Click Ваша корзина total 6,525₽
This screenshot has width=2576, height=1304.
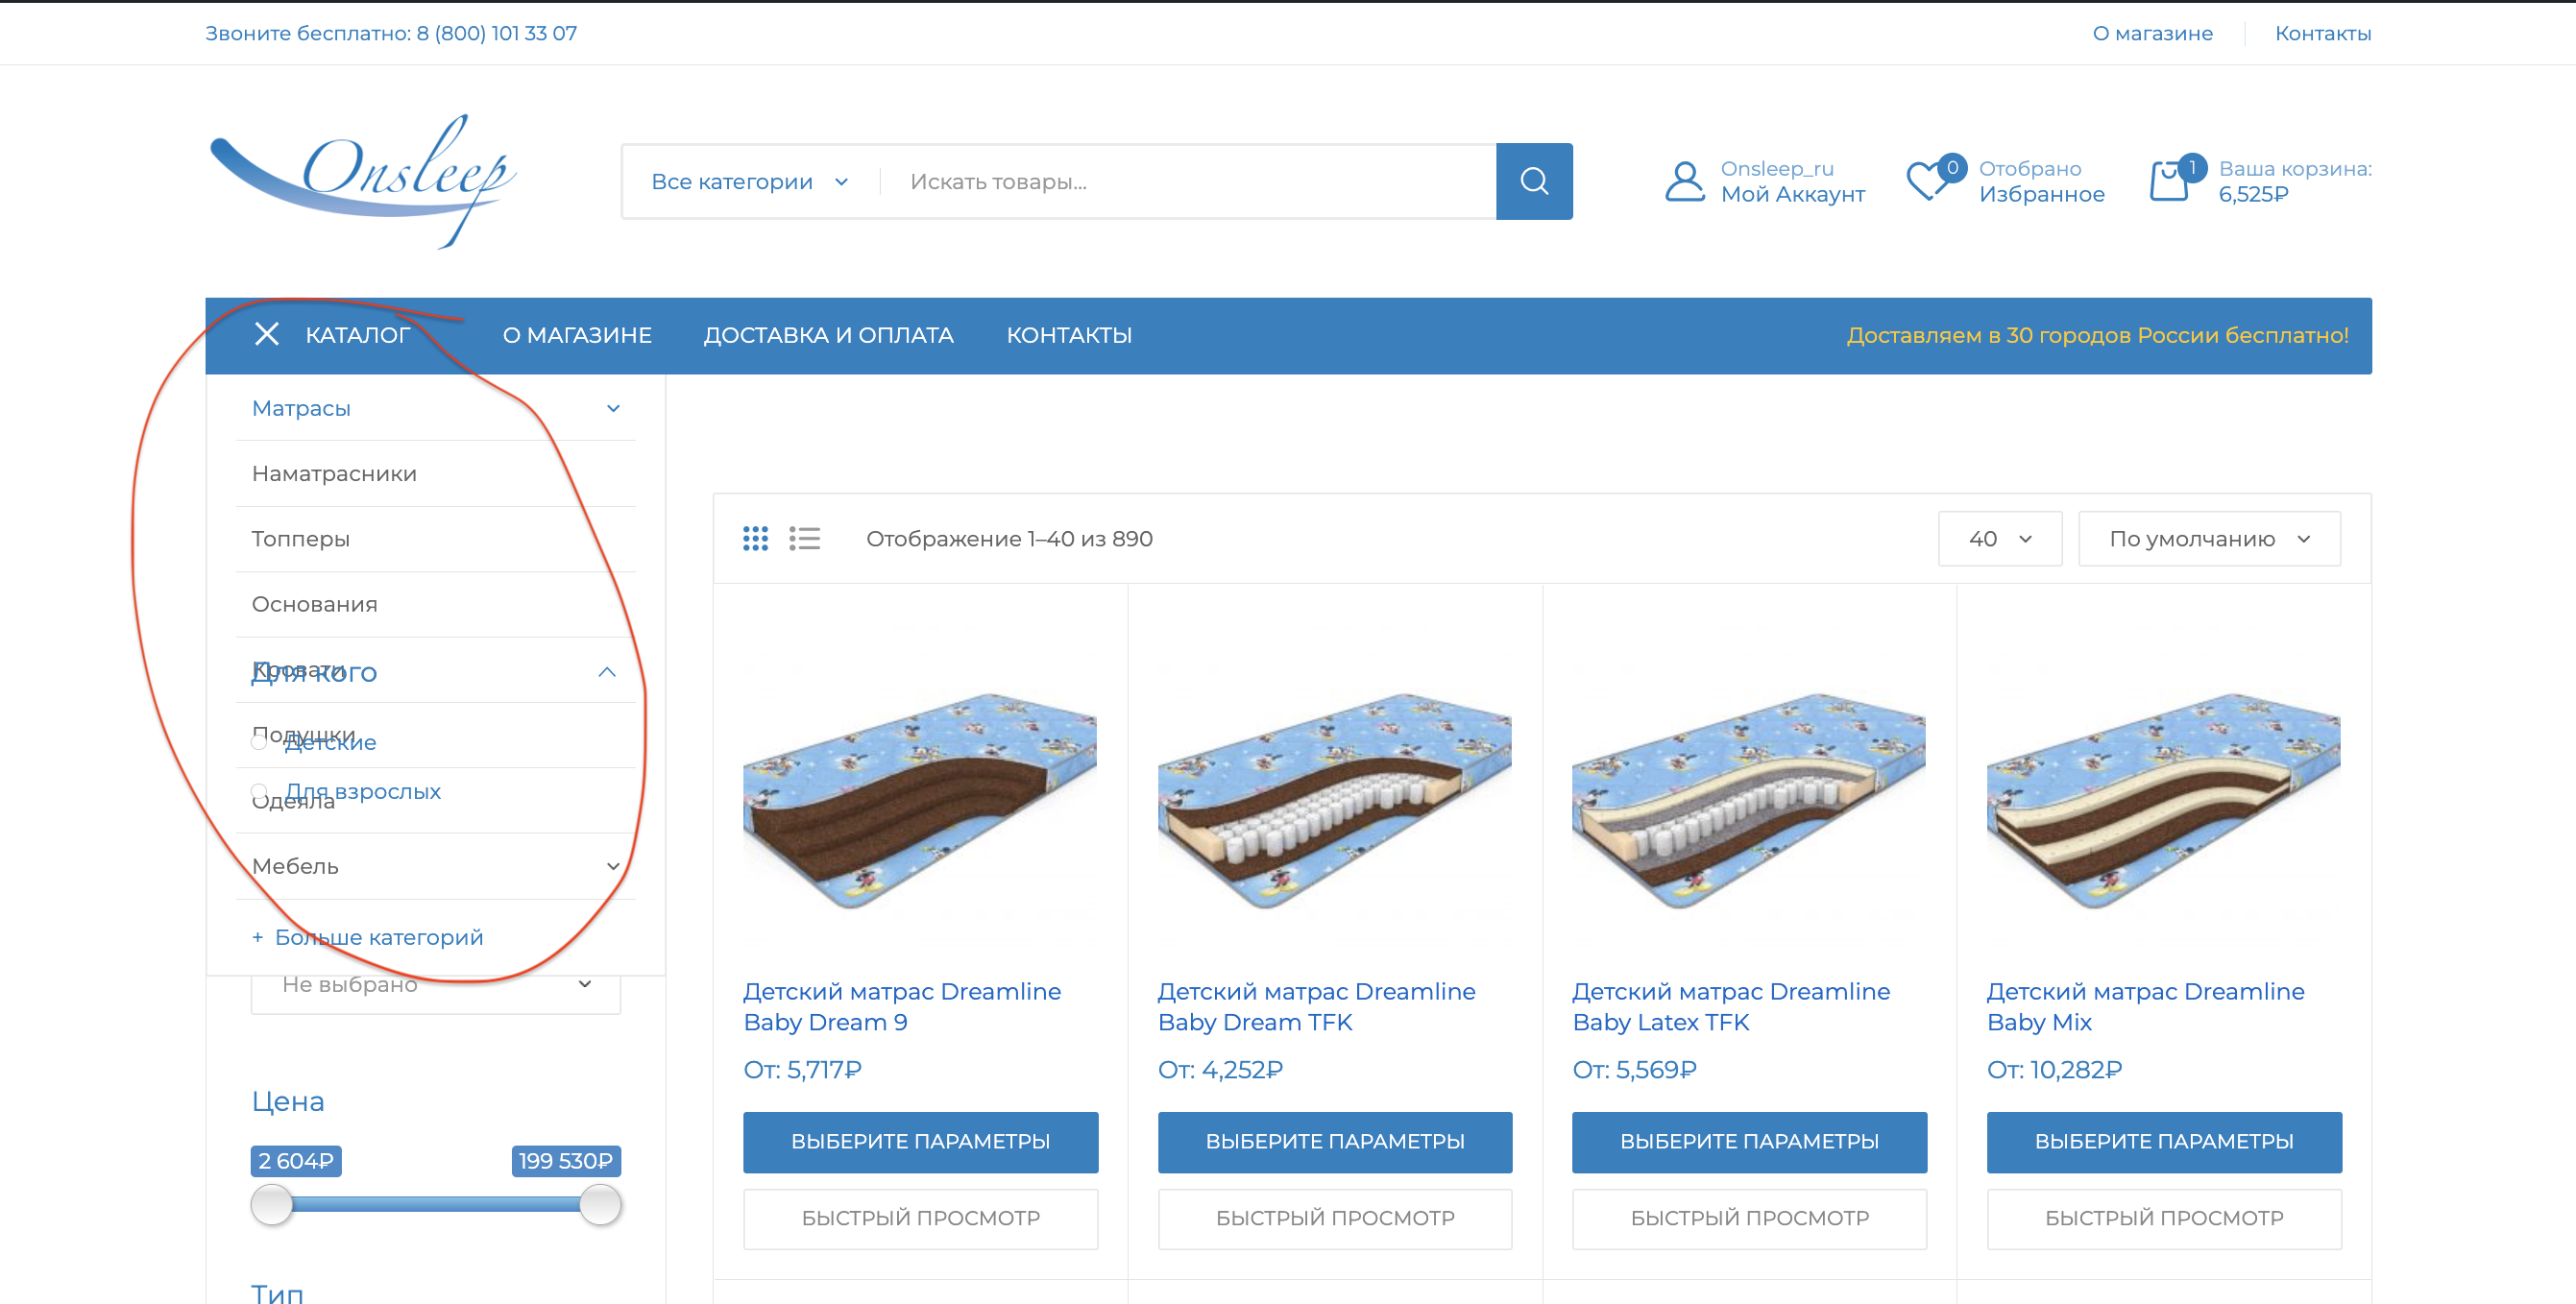[2253, 194]
